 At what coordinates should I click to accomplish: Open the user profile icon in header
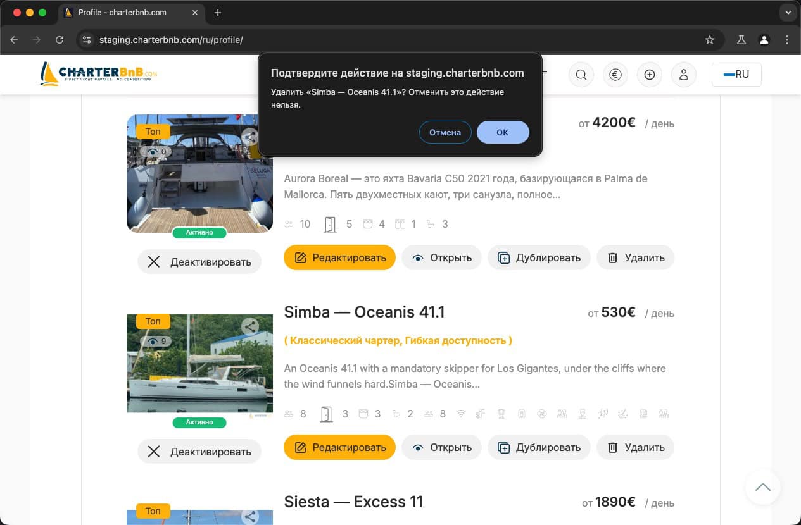point(683,75)
